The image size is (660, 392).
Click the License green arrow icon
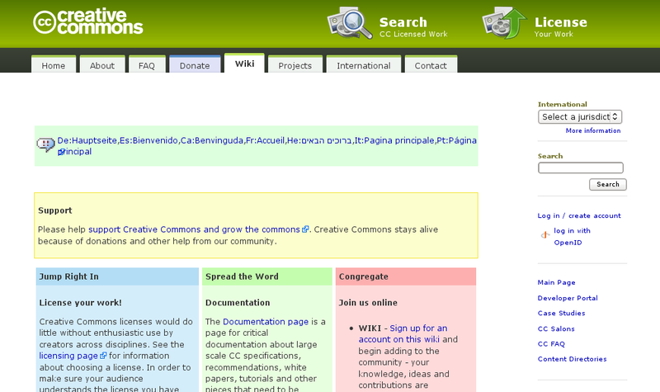[504, 22]
